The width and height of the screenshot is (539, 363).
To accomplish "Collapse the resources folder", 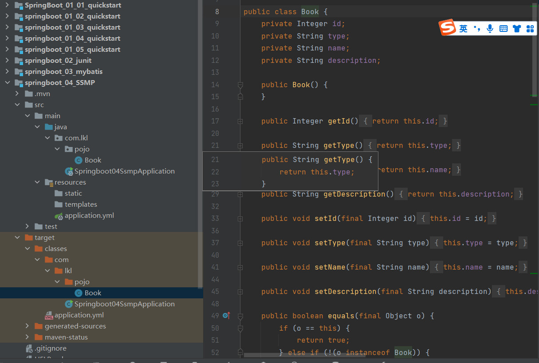I will click(x=37, y=182).
